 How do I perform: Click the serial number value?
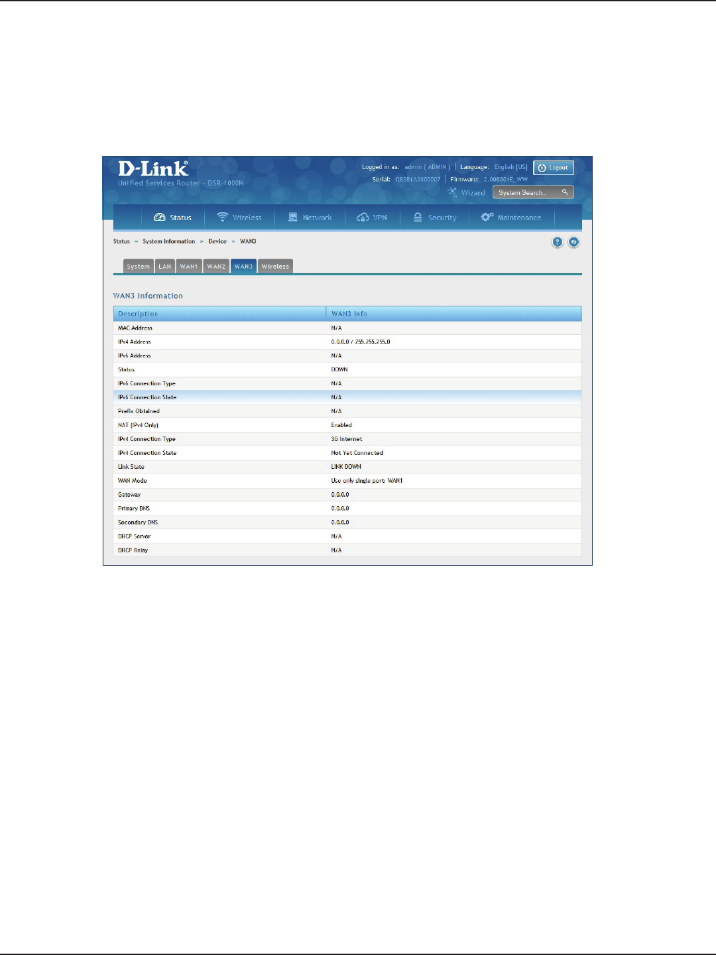(x=418, y=180)
